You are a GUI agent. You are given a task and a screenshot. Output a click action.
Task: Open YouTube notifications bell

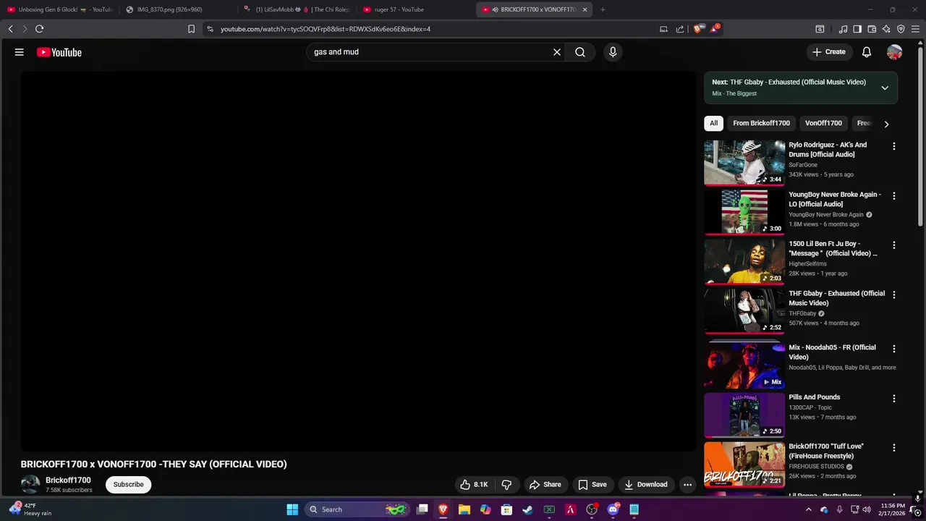867,52
